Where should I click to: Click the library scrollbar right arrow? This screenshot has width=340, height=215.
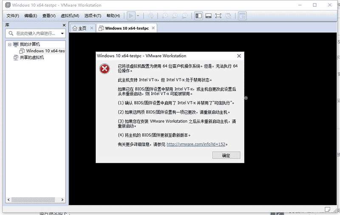(x=62, y=200)
